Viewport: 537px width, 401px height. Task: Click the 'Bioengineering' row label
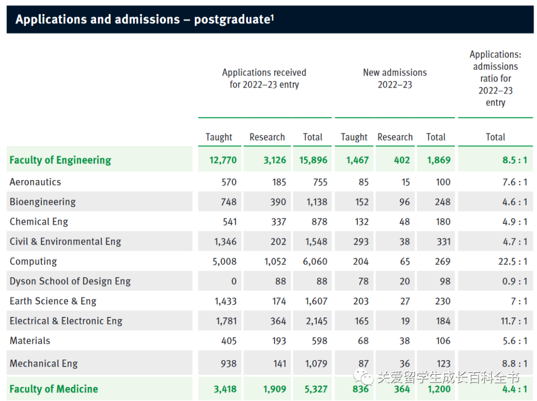42,202
